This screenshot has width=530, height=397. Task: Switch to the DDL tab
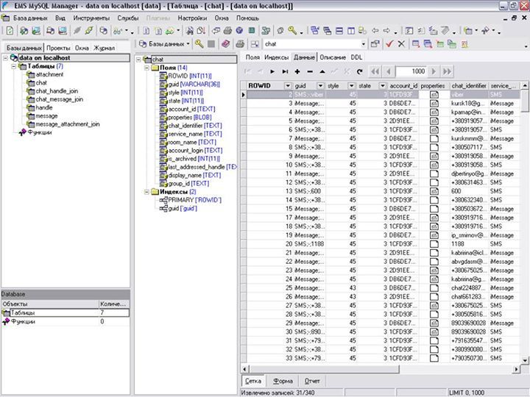pyautogui.click(x=356, y=57)
